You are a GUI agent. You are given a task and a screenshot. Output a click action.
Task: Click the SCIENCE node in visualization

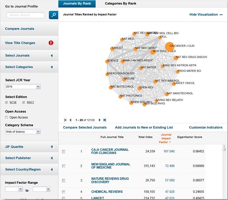pos(107,61)
